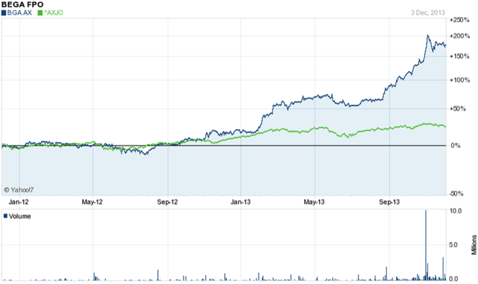Click the tallest volume spike bar
This screenshot has width=478, height=284.
click(426, 245)
